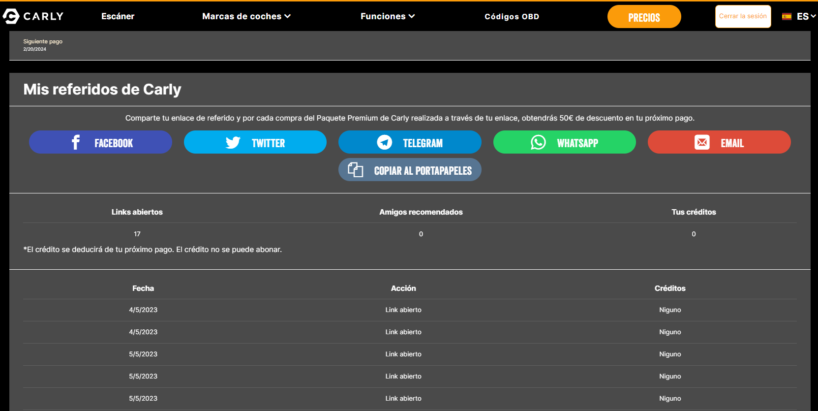Click the Tus créditos column header
Image resolution: width=818 pixels, height=411 pixels.
(x=694, y=212)
